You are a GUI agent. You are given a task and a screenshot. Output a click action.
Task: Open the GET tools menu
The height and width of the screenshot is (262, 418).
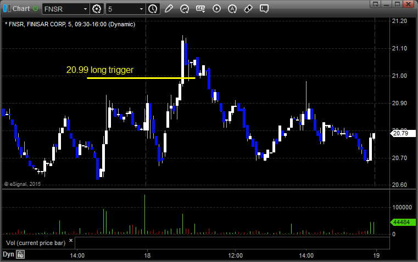pos(200,9)
